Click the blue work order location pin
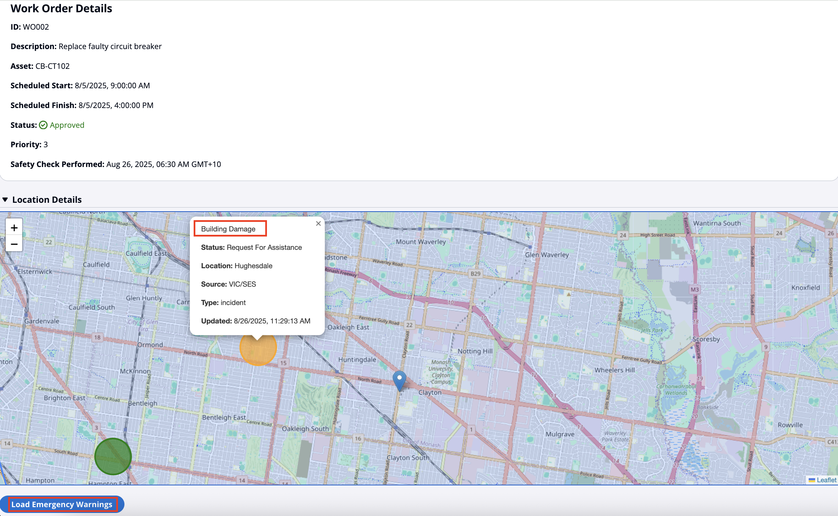Viewport: 838px width, 516px height. (x=399, y=379)
